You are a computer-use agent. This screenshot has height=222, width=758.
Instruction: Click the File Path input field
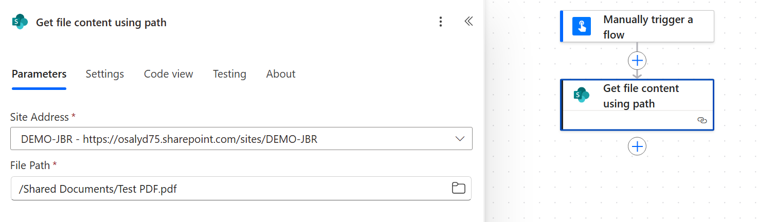click(x=226, y=189)
